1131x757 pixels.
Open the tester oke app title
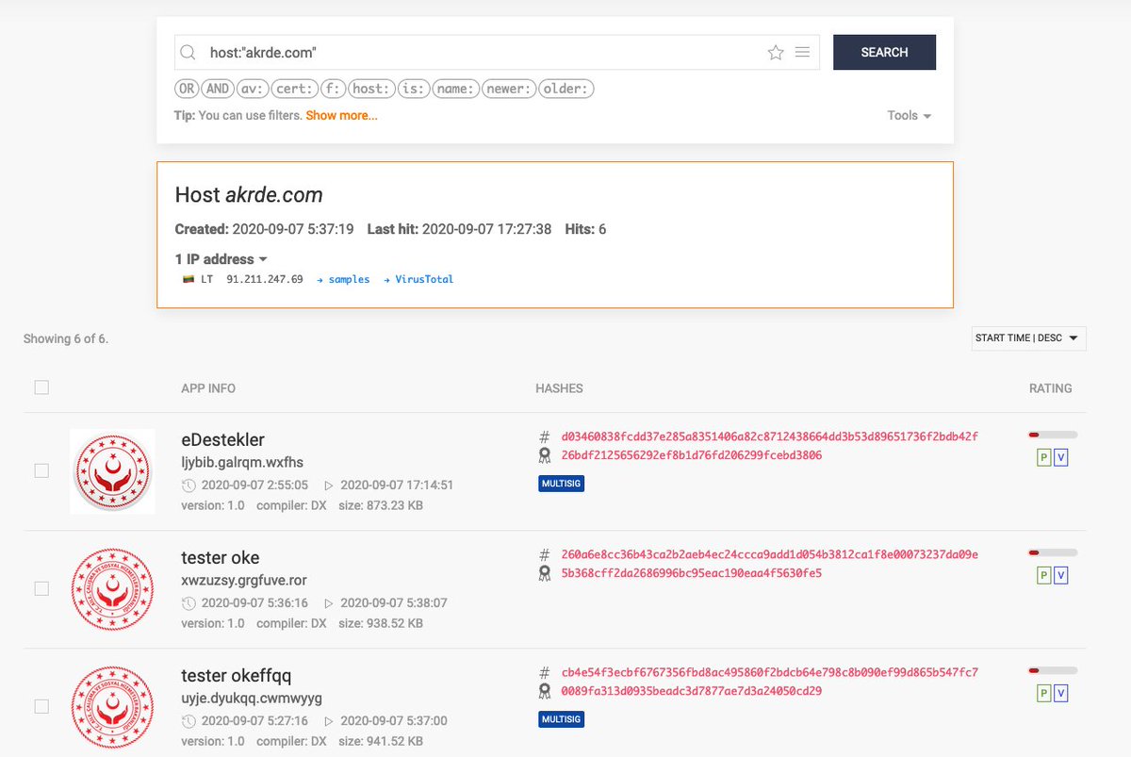(x=221, y=557)
